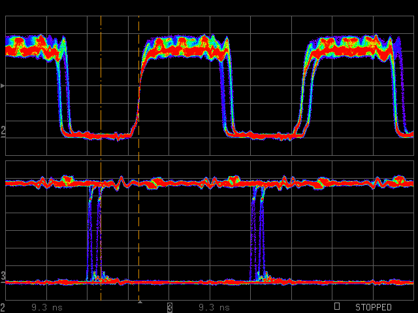The width and height of the screenshot is (418, 313).
Task: Click the STOPPED acquisition status text
Action: 373,307
